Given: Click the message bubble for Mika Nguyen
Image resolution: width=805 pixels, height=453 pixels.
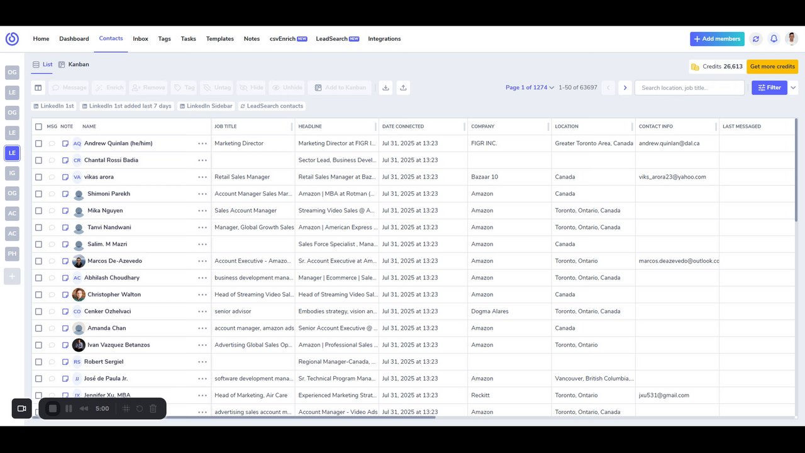Looking at the screenshot, I should point(52,211).
